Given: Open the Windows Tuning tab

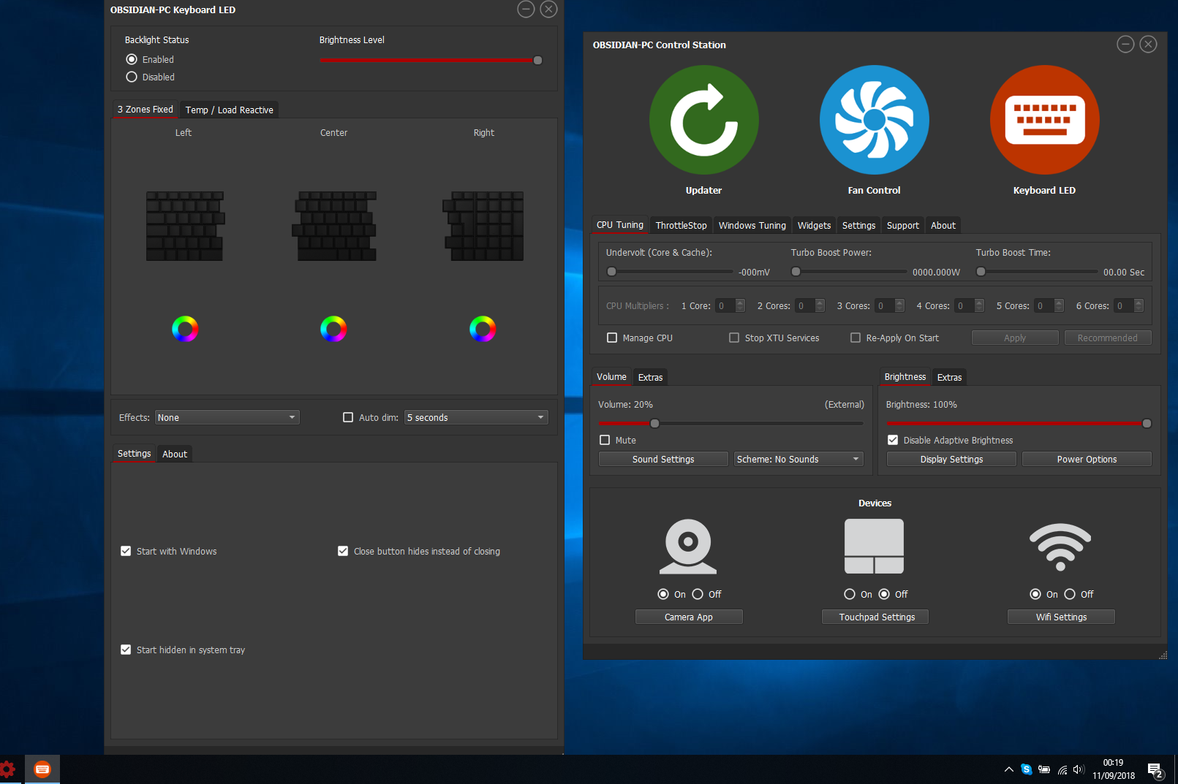Looking at the screenshot, I should tap(752, 225).
